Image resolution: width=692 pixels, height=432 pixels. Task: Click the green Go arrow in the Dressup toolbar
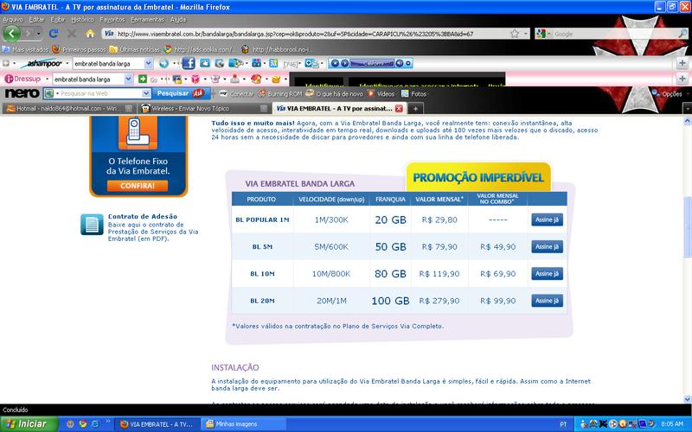pos(142,79)
